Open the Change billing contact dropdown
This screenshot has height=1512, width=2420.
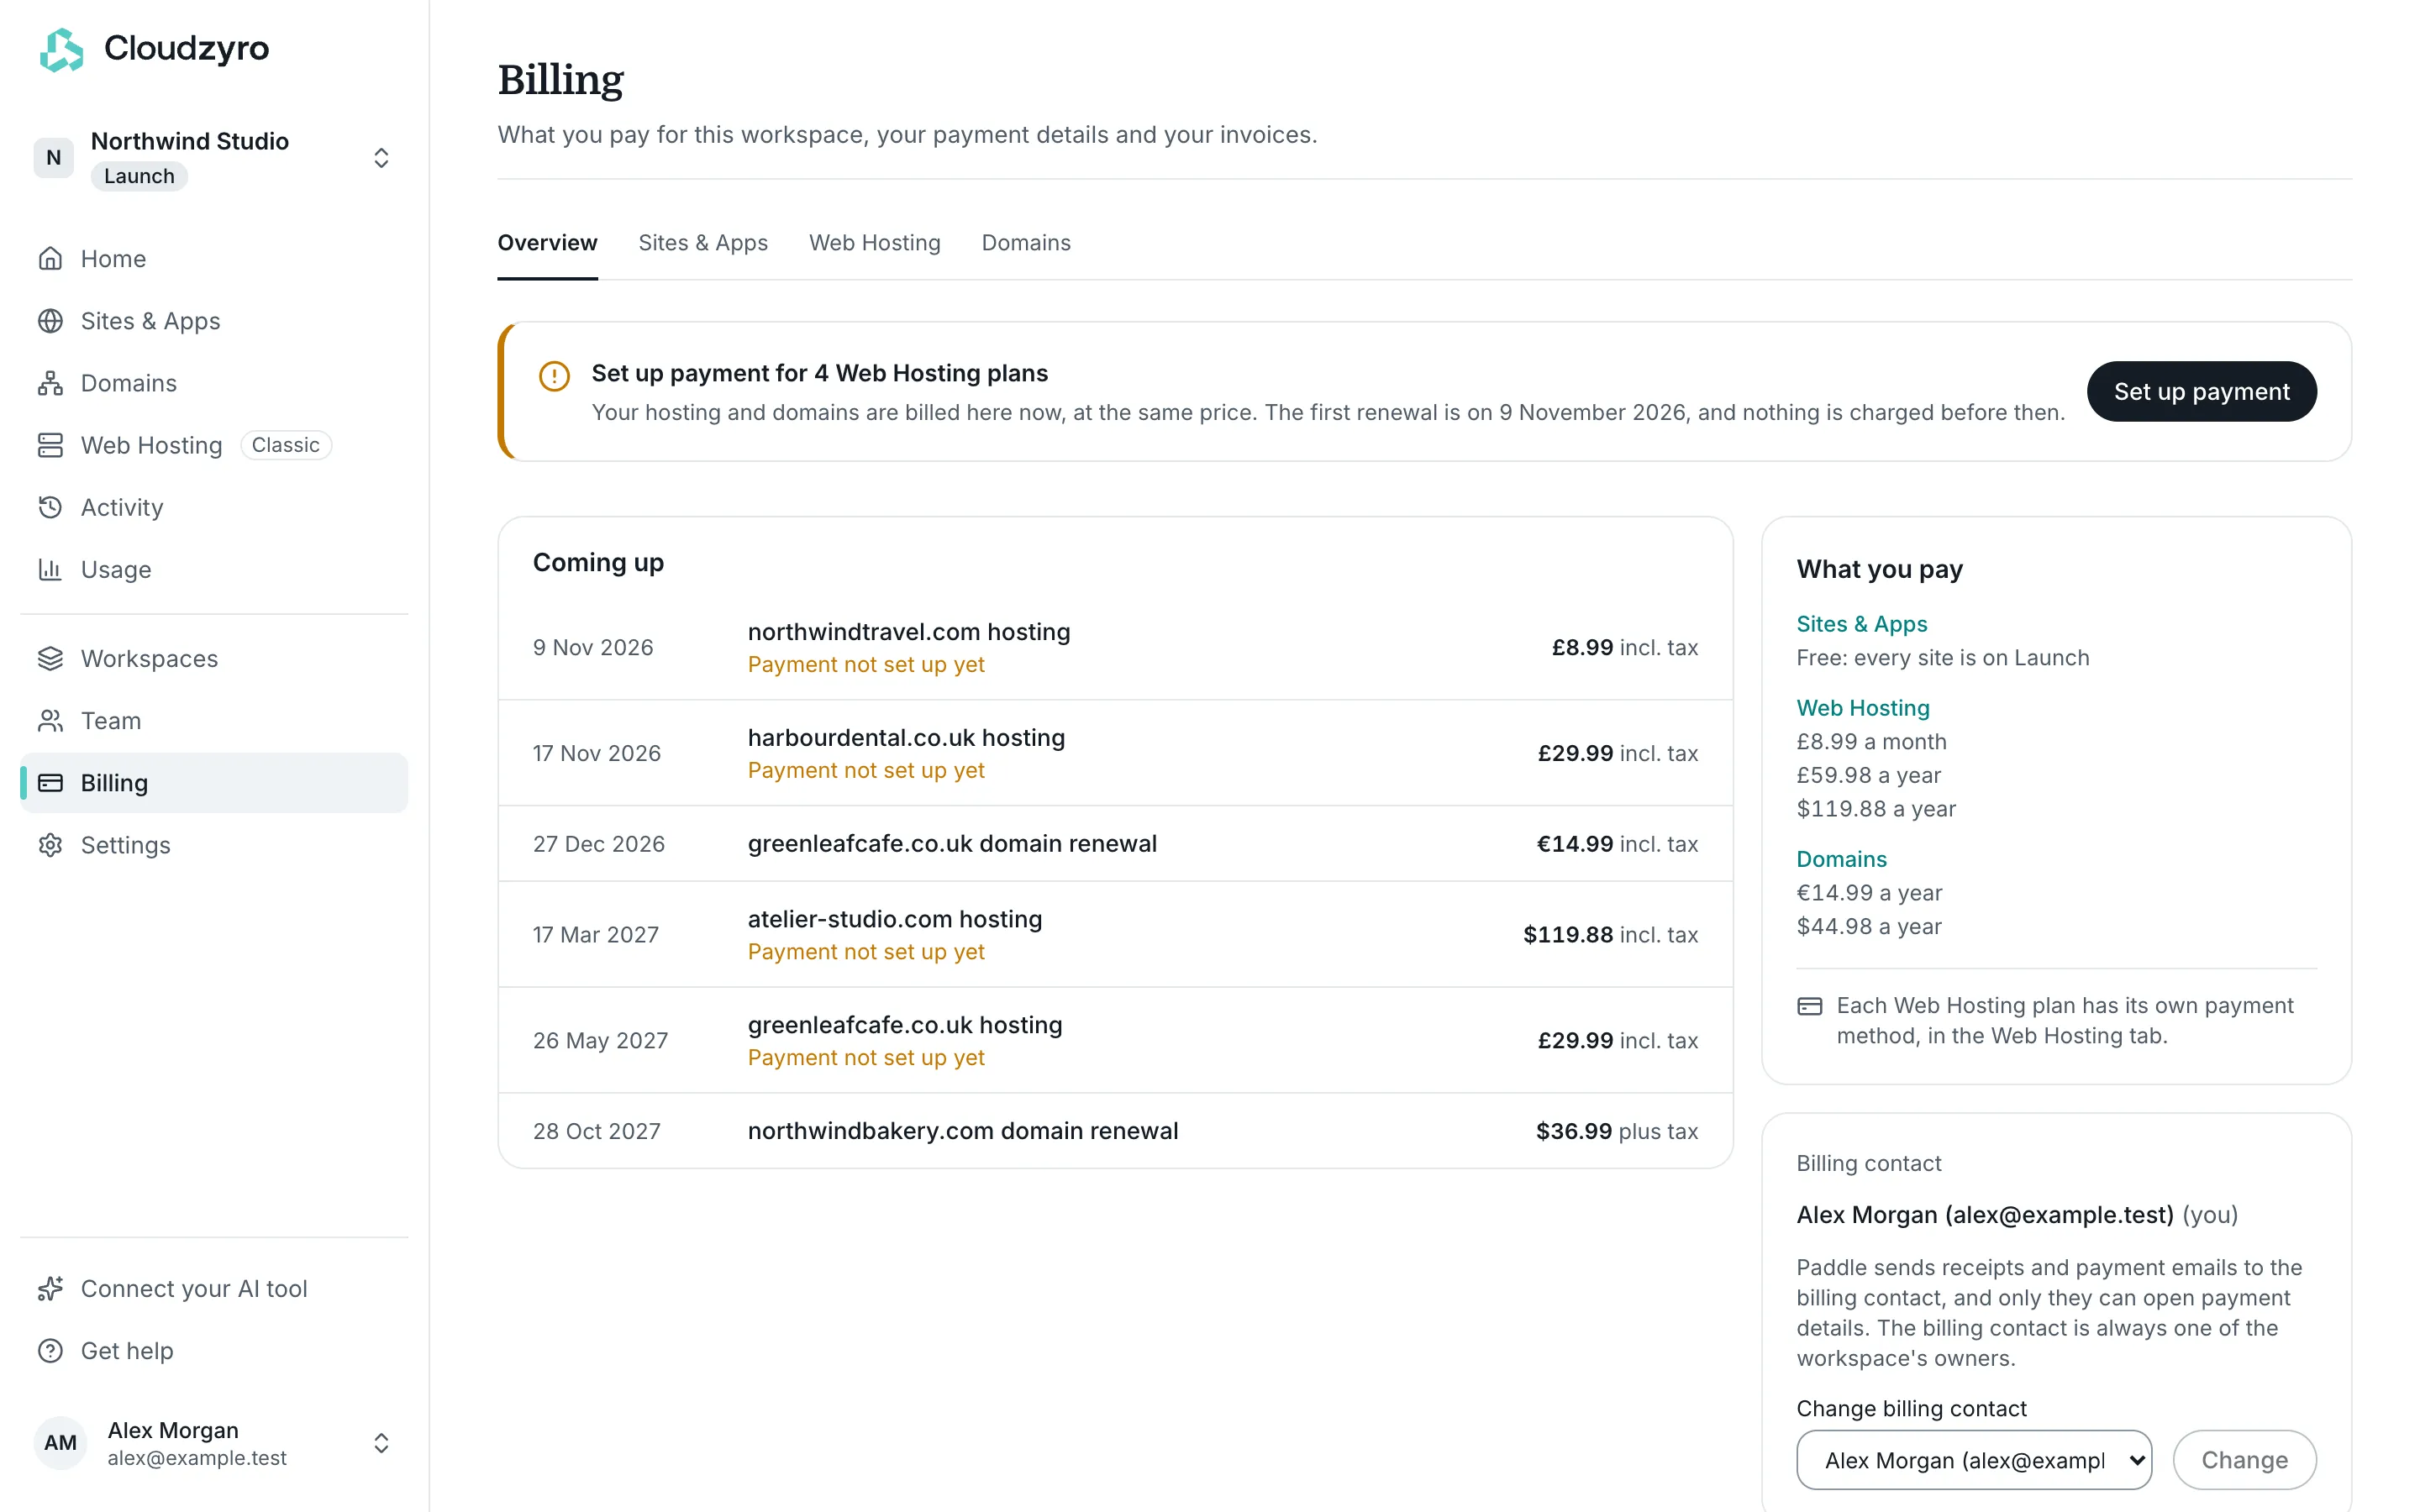(1974, 1459)
